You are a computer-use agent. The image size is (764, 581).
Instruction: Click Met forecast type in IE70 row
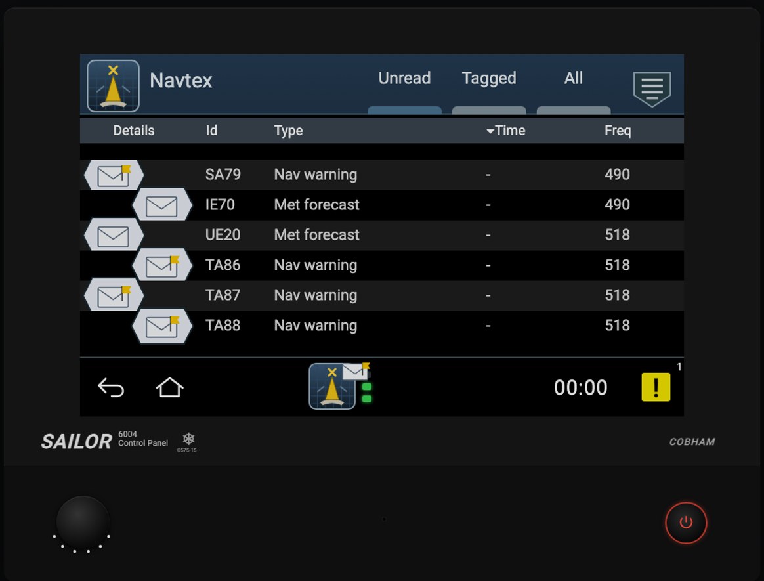click(x=317, y=205)
